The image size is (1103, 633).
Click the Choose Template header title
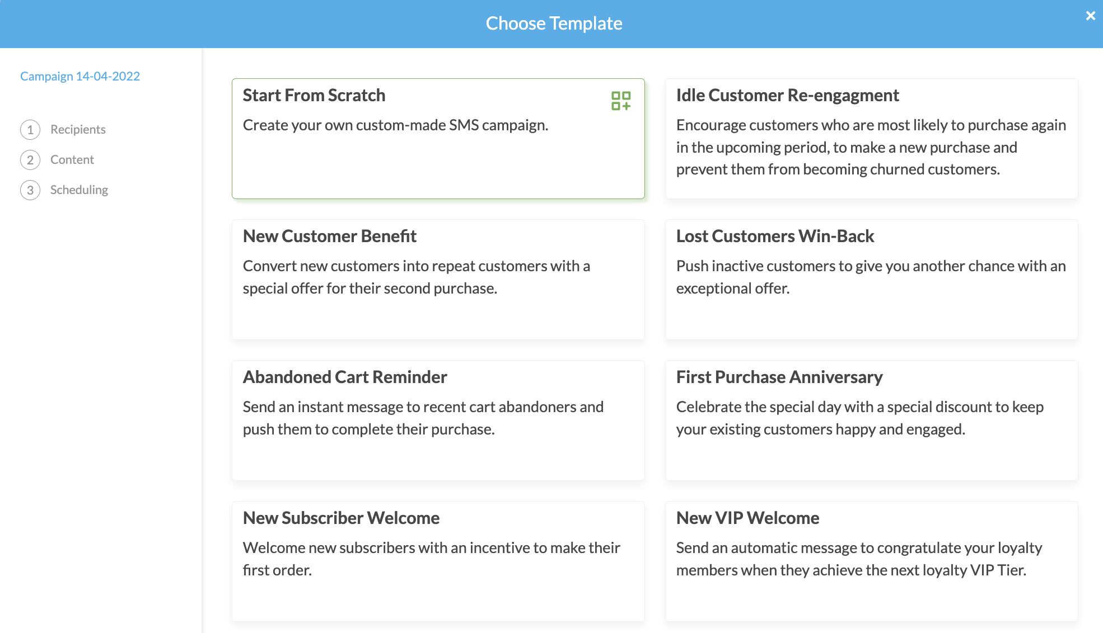click(x=554, y=23)
